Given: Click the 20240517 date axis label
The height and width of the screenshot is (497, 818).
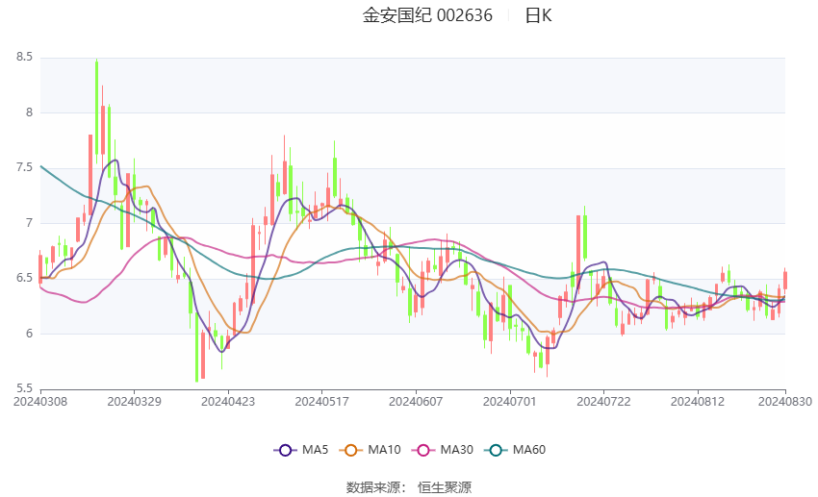Looking at the screenshot, I should pos(321,402).
